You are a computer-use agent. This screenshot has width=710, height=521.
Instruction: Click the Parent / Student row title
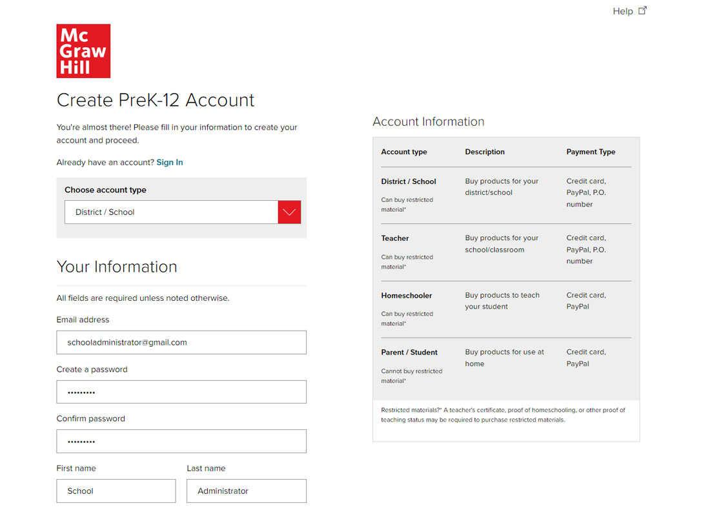[x=409, y=352]
